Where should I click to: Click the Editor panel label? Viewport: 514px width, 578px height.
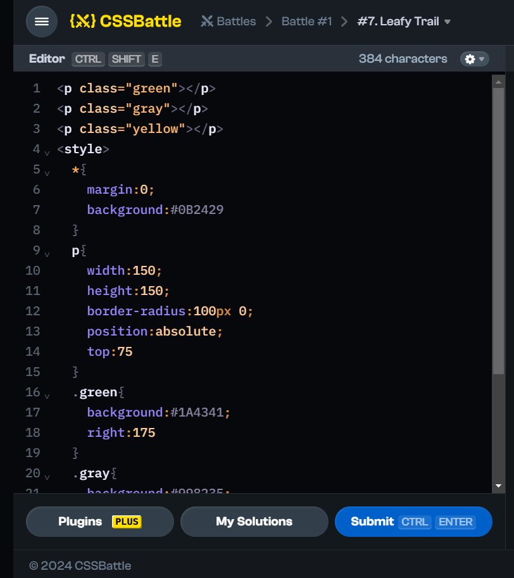(47, 59)
